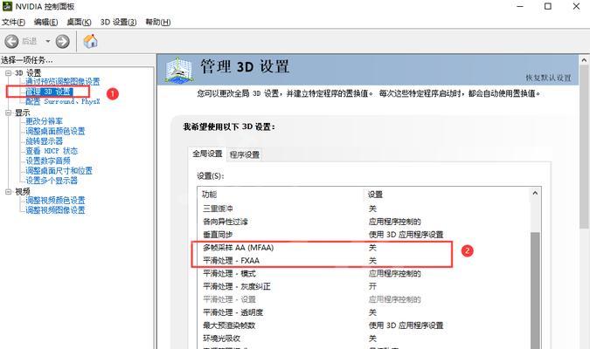Select the 环境光吸收 row
Screen dimensions: 590x349
tap(364, 339)
